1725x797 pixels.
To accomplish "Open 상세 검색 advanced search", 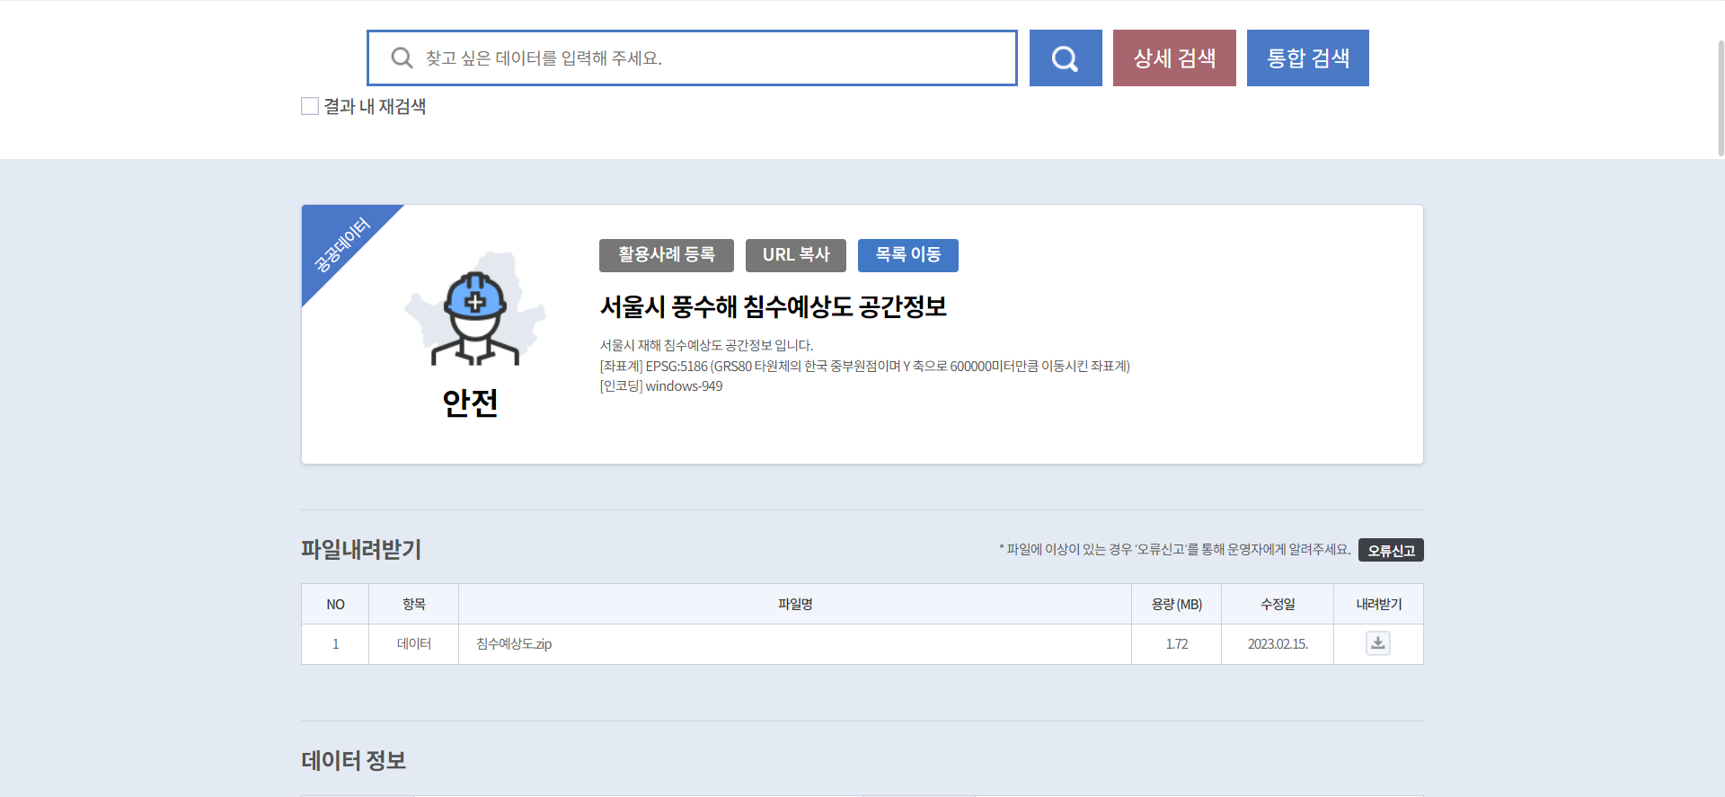I will (x=1174, y=58).
